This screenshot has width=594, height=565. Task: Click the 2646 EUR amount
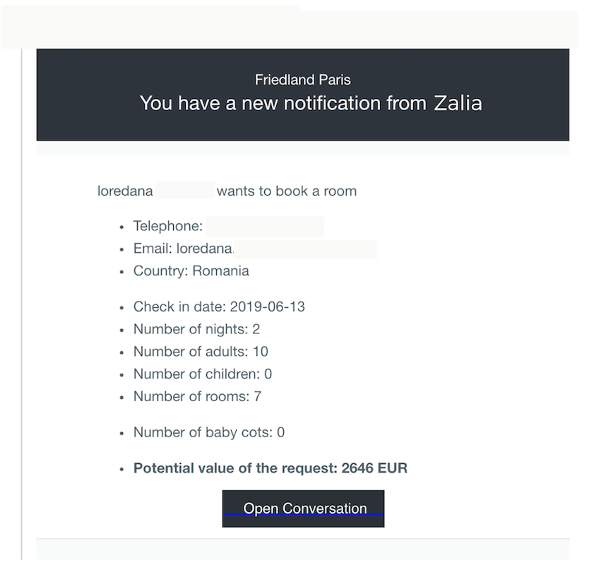point(374,468)
